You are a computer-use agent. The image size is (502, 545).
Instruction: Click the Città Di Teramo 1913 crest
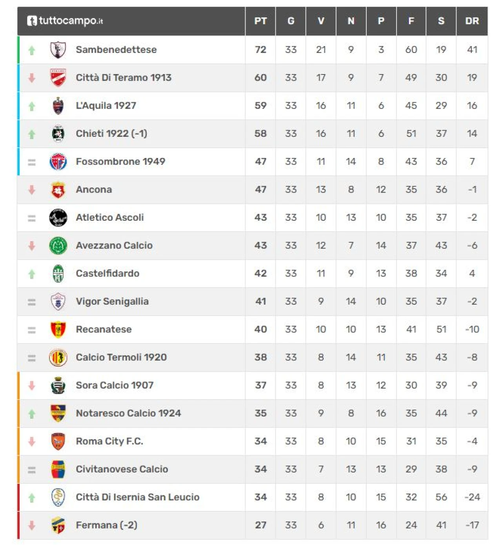pos(58,78)
